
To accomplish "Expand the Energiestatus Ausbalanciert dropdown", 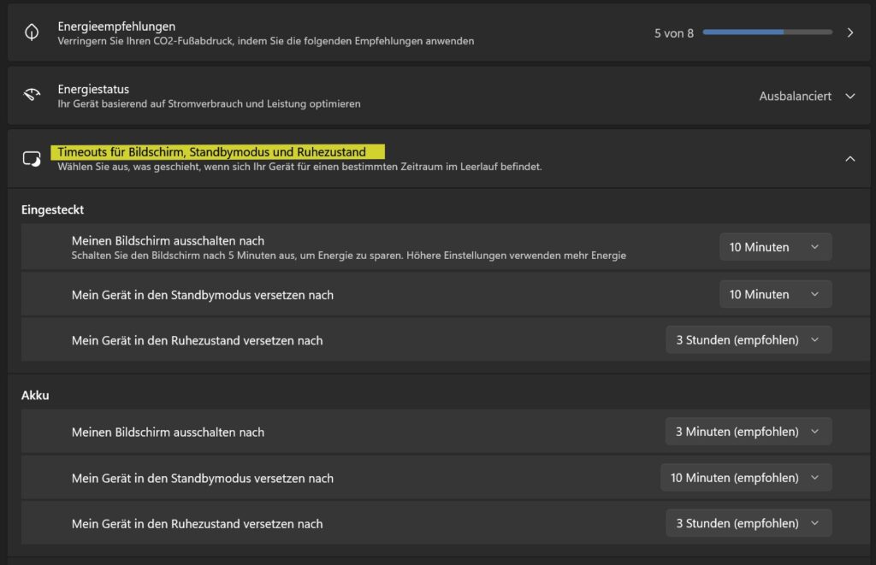I will [x=808, y=96].
